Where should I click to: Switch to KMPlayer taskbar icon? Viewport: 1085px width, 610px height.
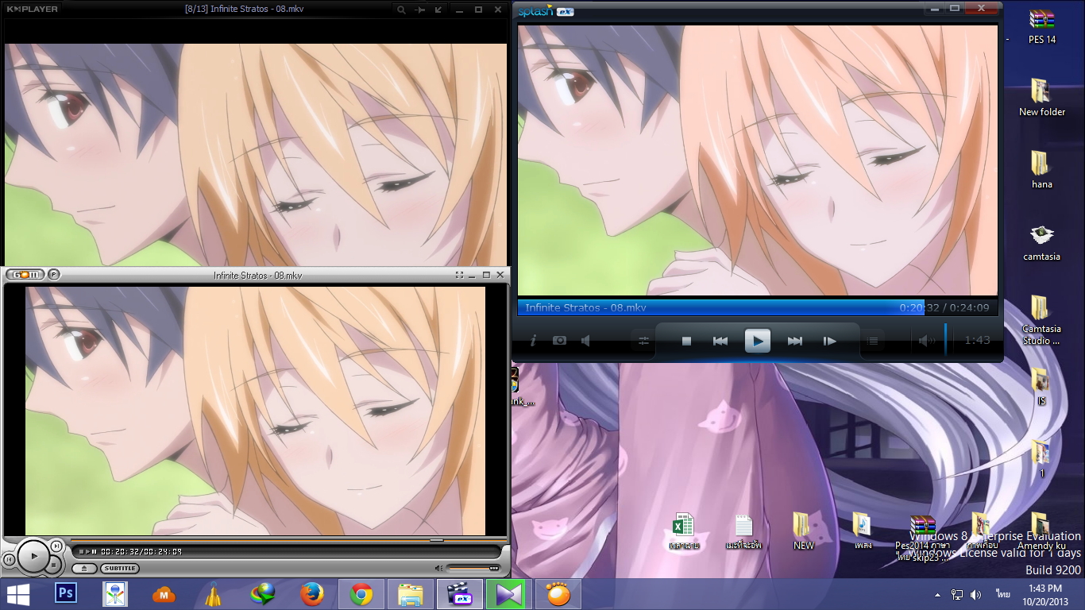click(x=509, y=594)
